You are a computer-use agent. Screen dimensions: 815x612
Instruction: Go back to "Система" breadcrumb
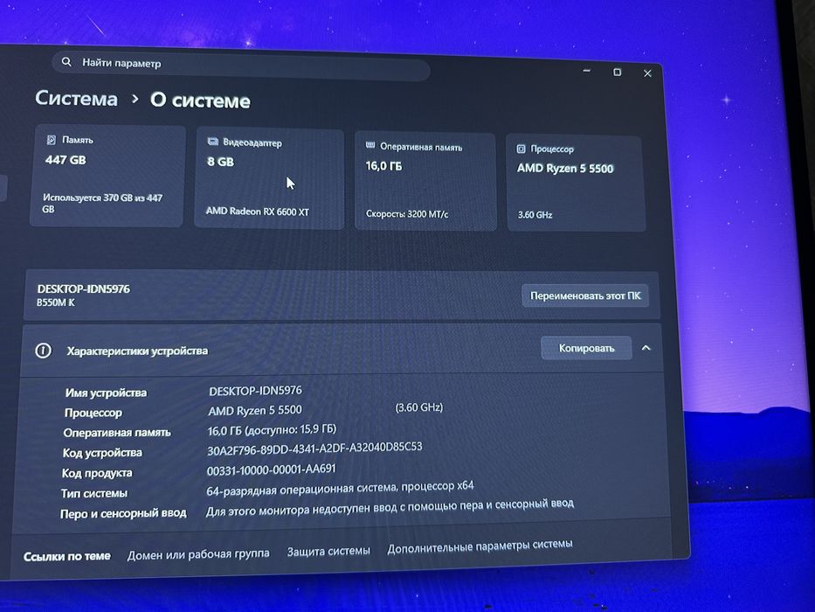(x=76, y=98)
